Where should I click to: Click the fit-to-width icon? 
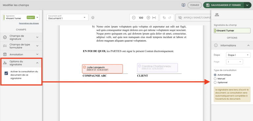click(154, 17)
